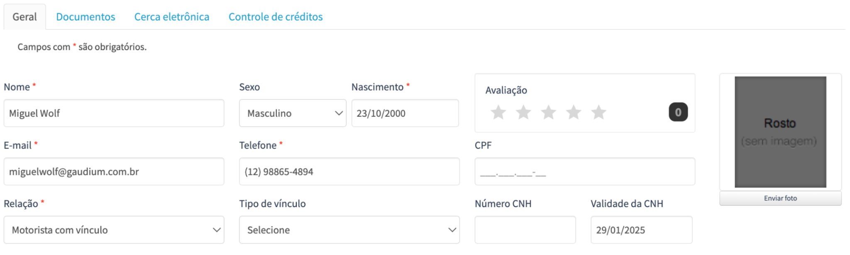
Task: Focus the Nome input field
Action: coord(114,113)
